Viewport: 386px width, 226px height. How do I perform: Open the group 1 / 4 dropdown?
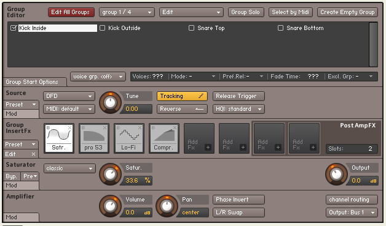coord(127,12)
